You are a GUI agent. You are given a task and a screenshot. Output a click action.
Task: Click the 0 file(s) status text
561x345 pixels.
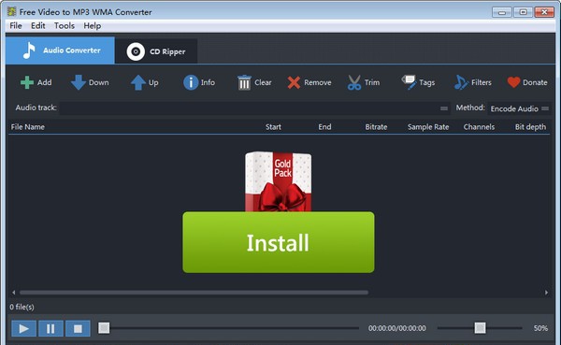click(x=22, y=307)
